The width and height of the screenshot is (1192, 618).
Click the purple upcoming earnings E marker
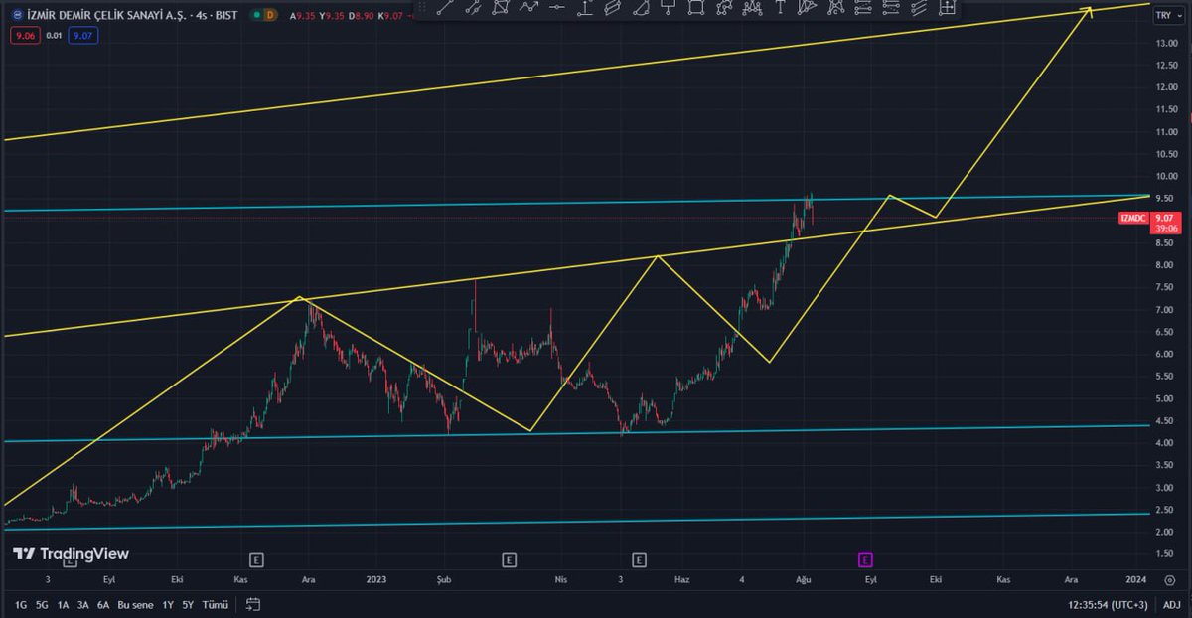click(x=866, y=560)
